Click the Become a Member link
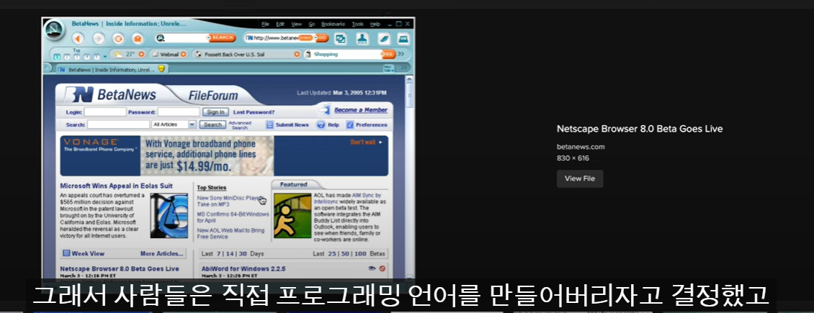Screen dimensions: 814x313 [361, 110]
